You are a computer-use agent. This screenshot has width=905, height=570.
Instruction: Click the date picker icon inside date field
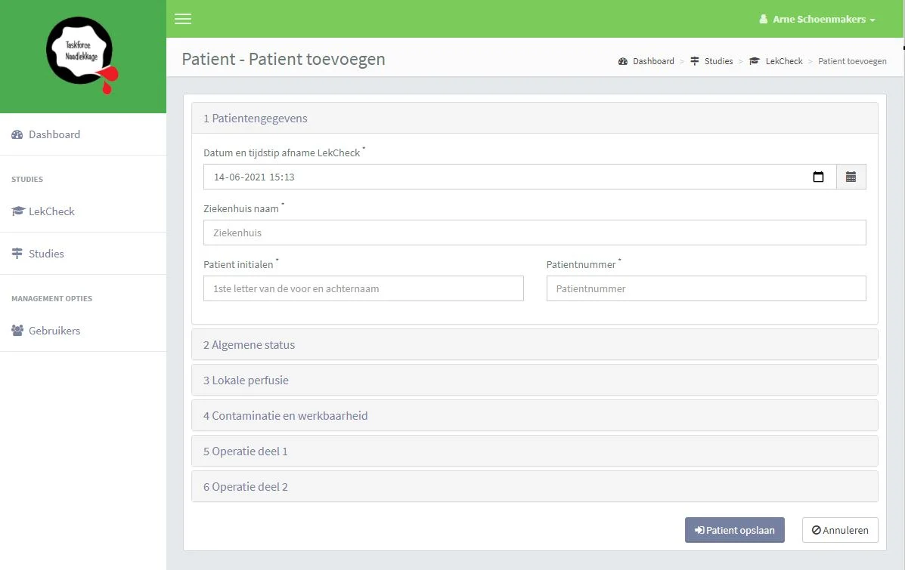pos(818,177)
